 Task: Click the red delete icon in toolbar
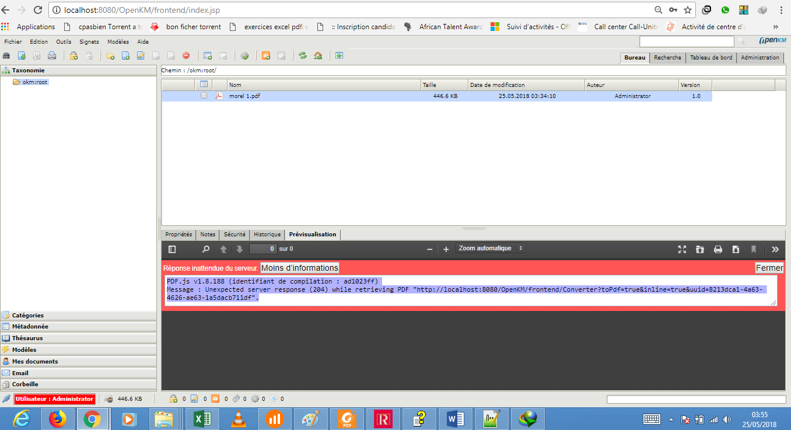pyautogui.click(x=186, y=56)
